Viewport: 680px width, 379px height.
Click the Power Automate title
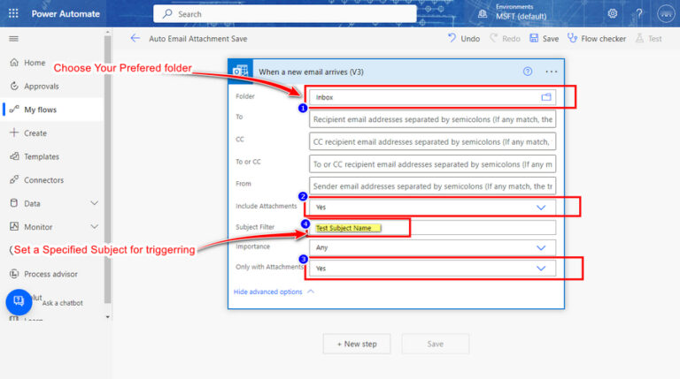pyautogui.click(x=66, y=14)
